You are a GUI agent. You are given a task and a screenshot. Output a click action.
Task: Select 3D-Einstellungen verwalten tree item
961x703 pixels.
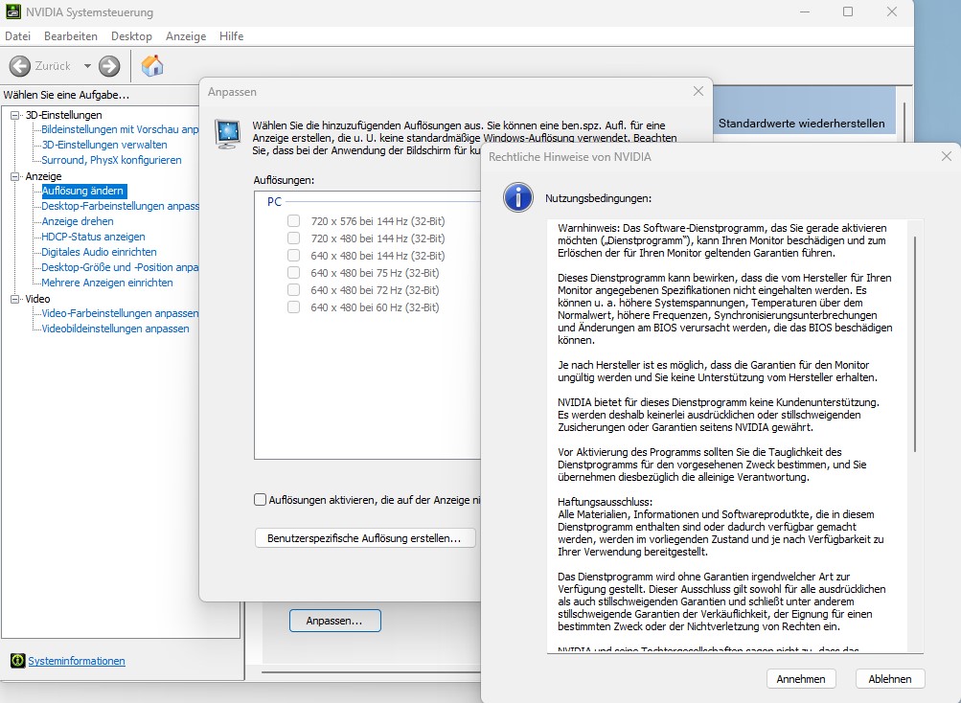[x=104, y=145]
